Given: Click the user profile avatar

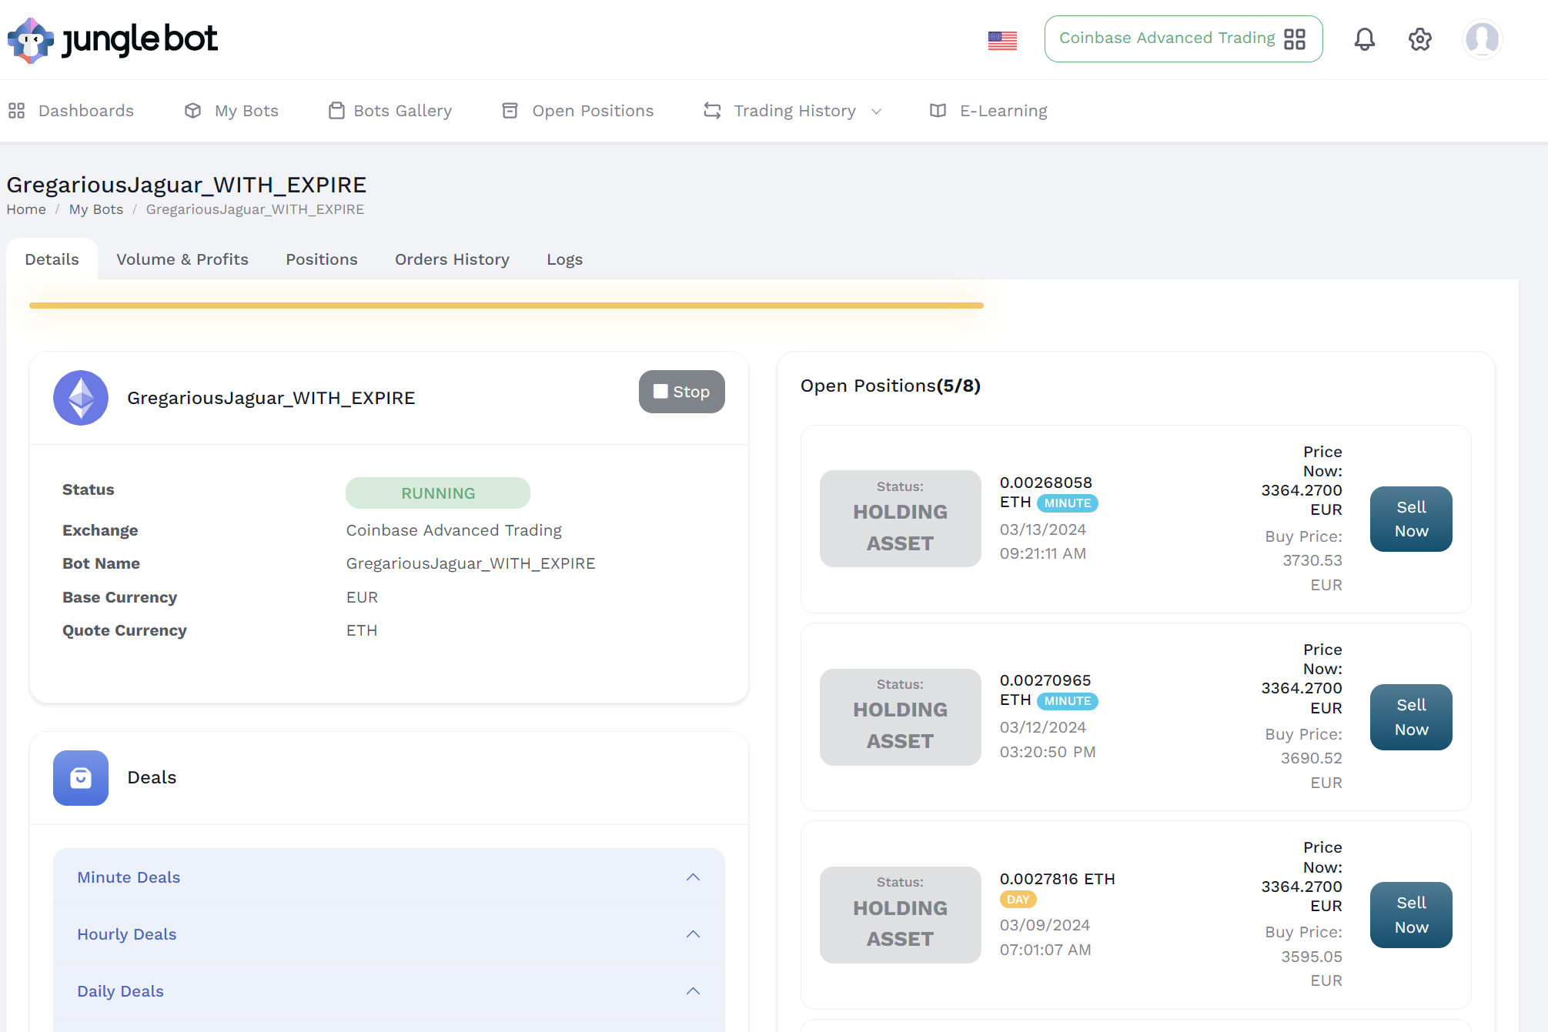Looking at the screenshot, I should pyautogui.click(x=1482, y=39).
